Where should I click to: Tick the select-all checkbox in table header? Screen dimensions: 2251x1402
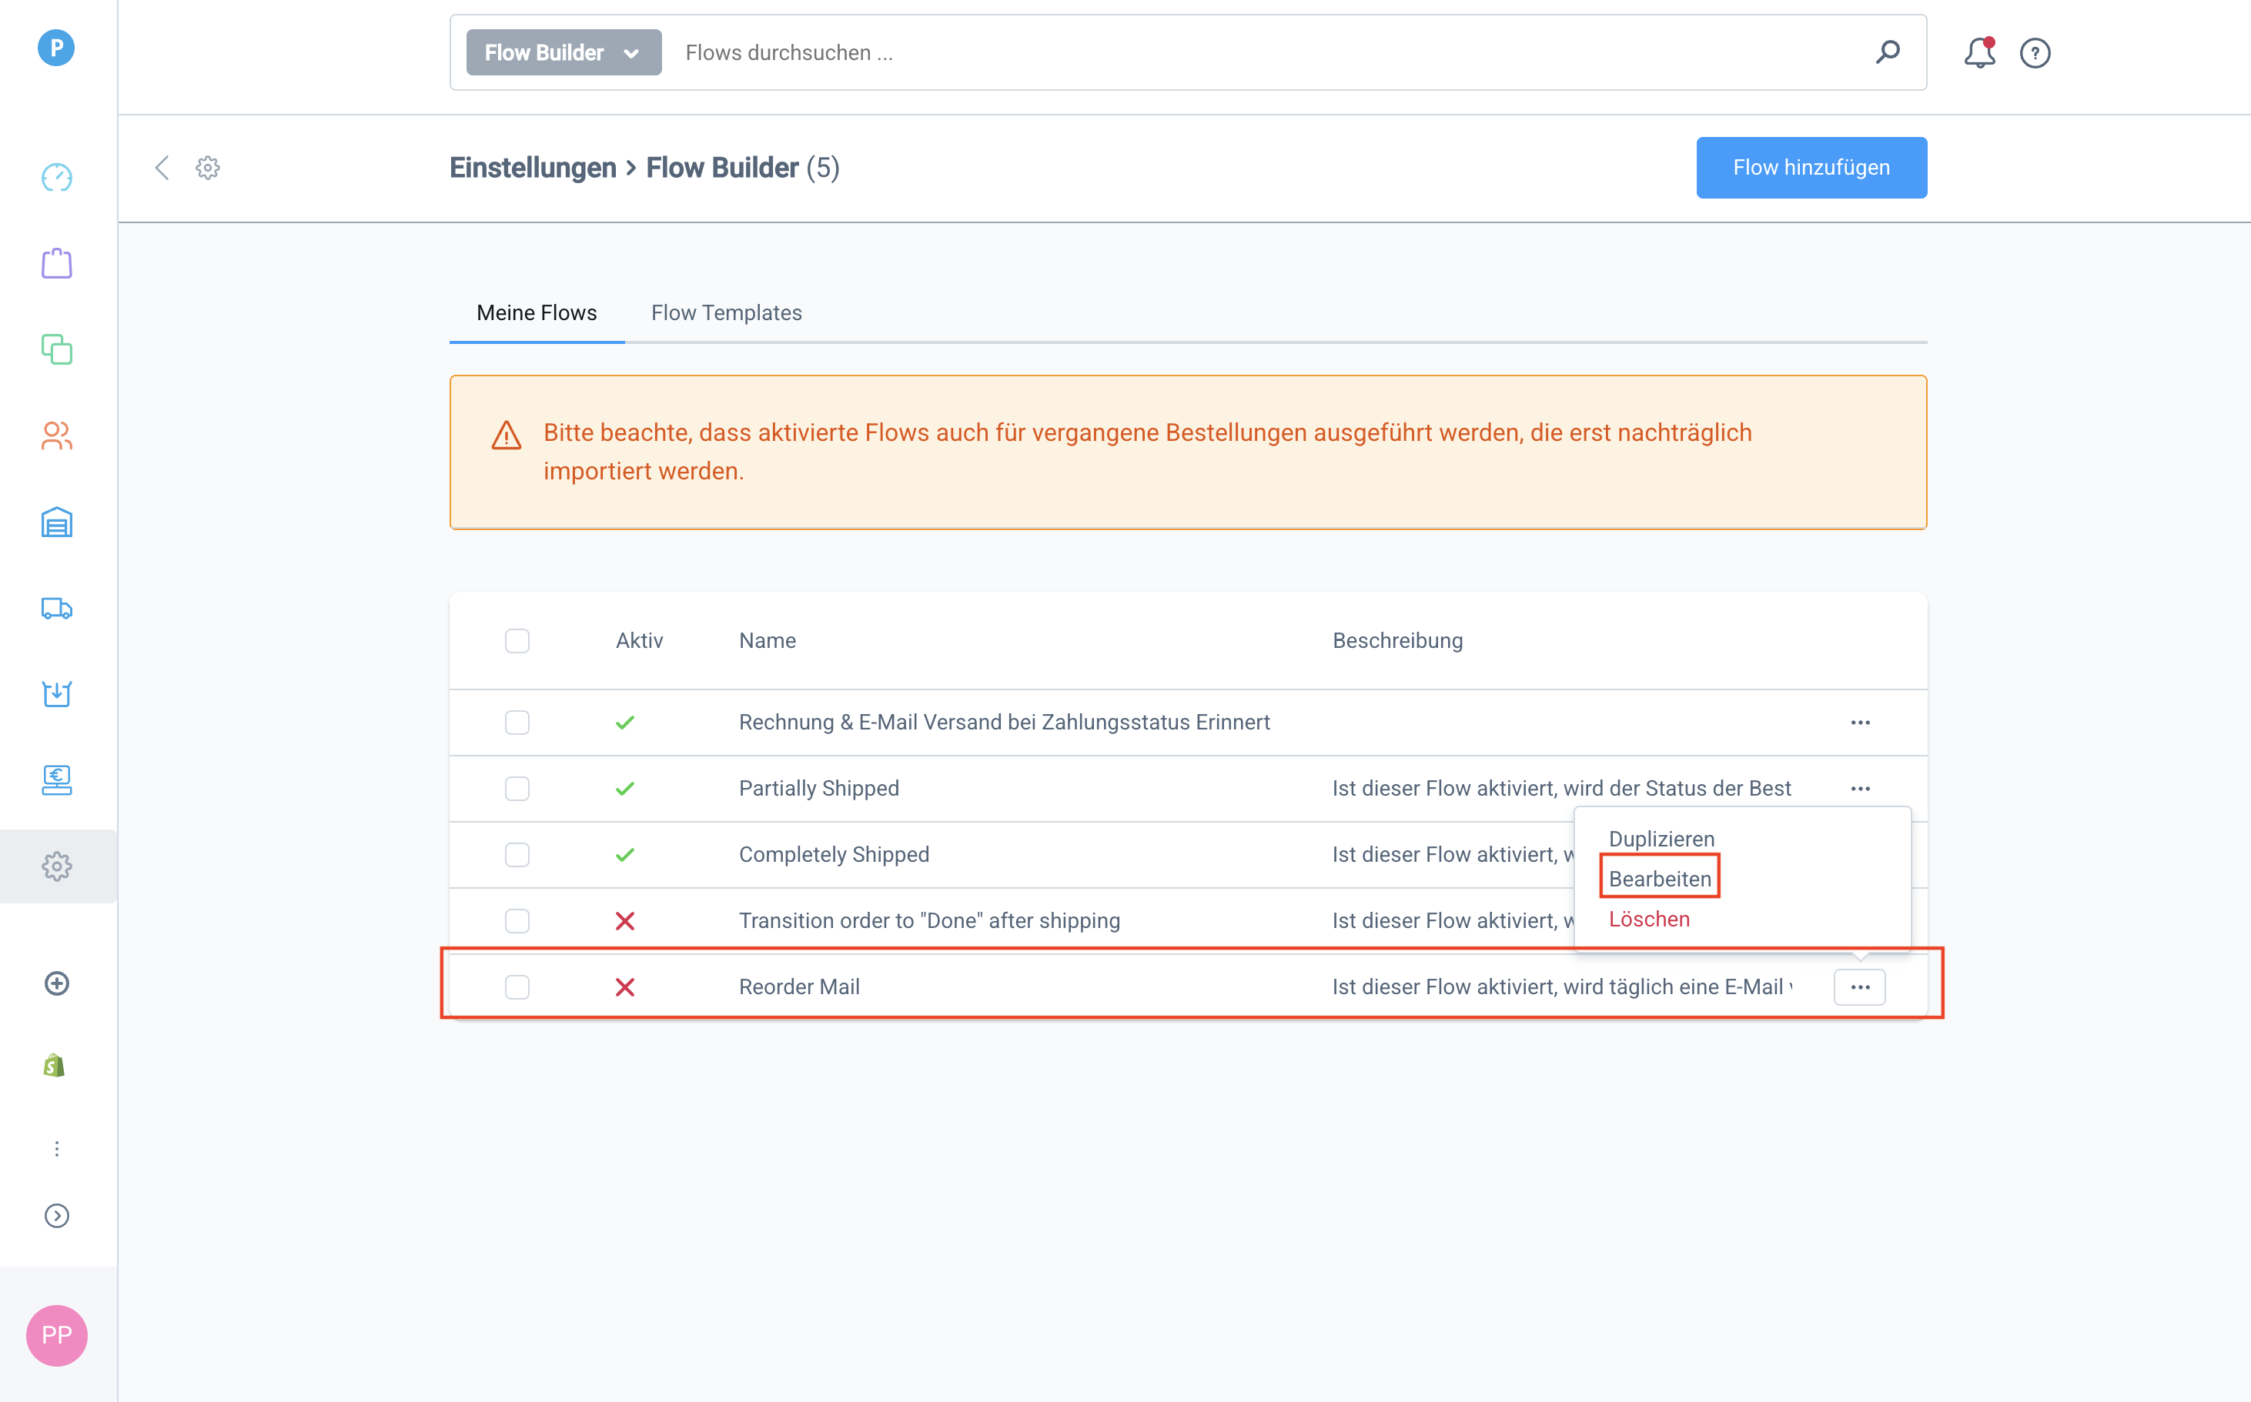[517, 641]
